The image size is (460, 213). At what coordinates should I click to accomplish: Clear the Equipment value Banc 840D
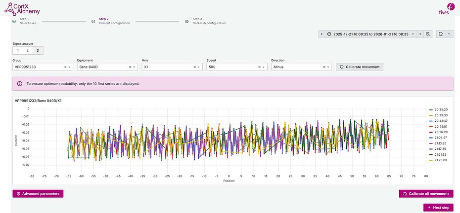click(131, 67)
